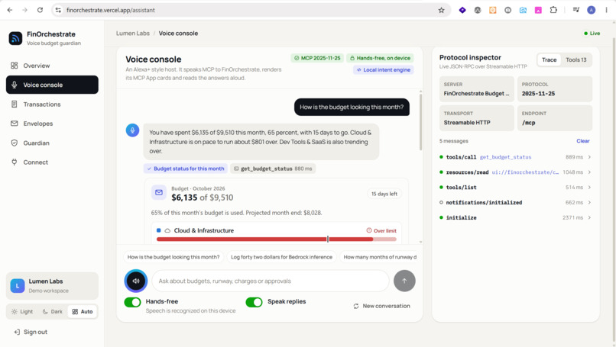Click the ENDPOINT /mcp card

(555, 118)
